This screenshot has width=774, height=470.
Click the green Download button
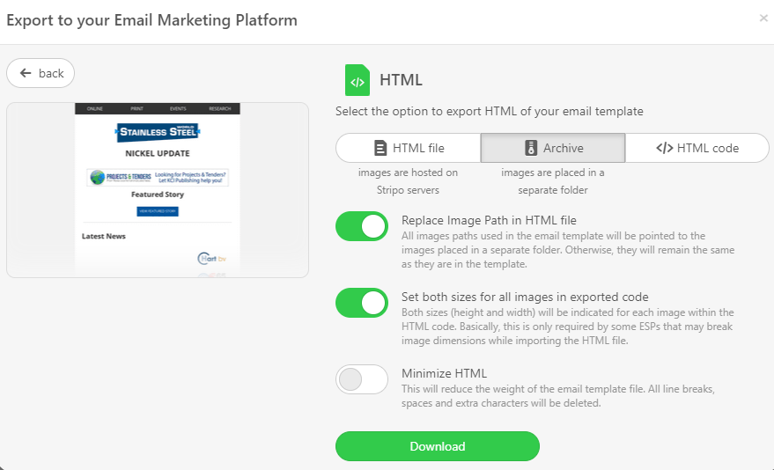[438, 446]
